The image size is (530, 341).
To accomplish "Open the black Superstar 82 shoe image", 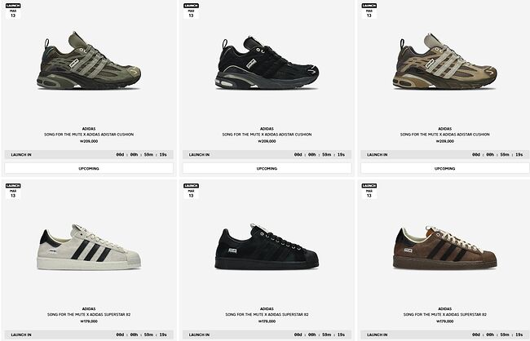I will [267, 246].
